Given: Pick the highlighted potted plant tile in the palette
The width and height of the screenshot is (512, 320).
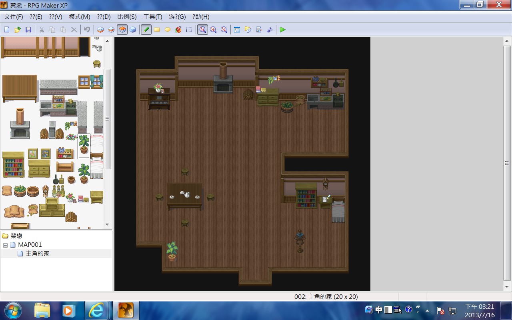Looking at the screenshot, I should pos(84,146).
